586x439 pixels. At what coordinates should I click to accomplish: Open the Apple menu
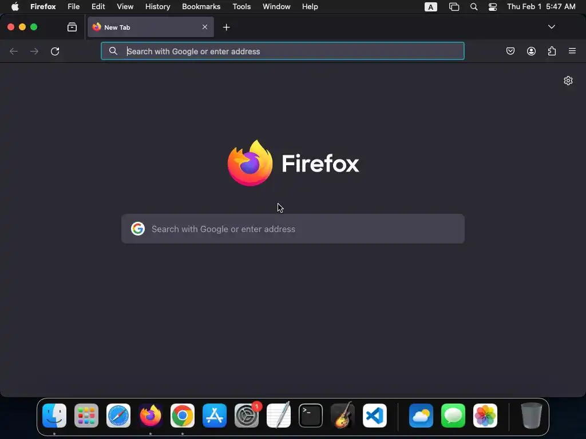[15, 7]
